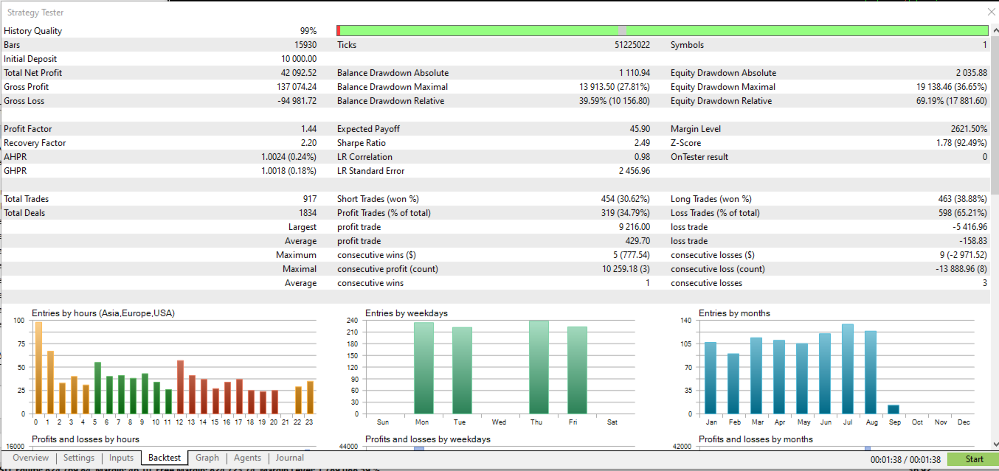Select the Profit Trades (% of total) value
This screenshot has height=471, width=999.
pyautogui.click(x=626, y=213)
